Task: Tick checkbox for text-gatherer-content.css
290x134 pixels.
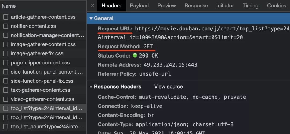Action: (x=6, y=90)
